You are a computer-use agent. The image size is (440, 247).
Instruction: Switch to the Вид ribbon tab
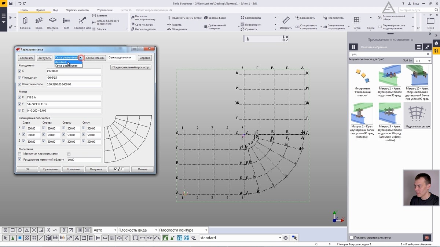pyautogui.click(x=55, y=10)
